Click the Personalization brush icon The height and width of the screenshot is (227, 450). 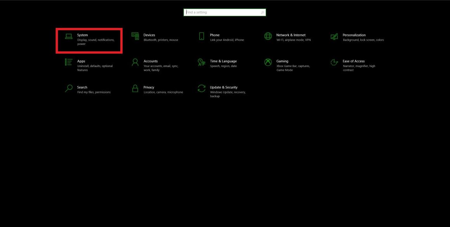click(334, 36)
